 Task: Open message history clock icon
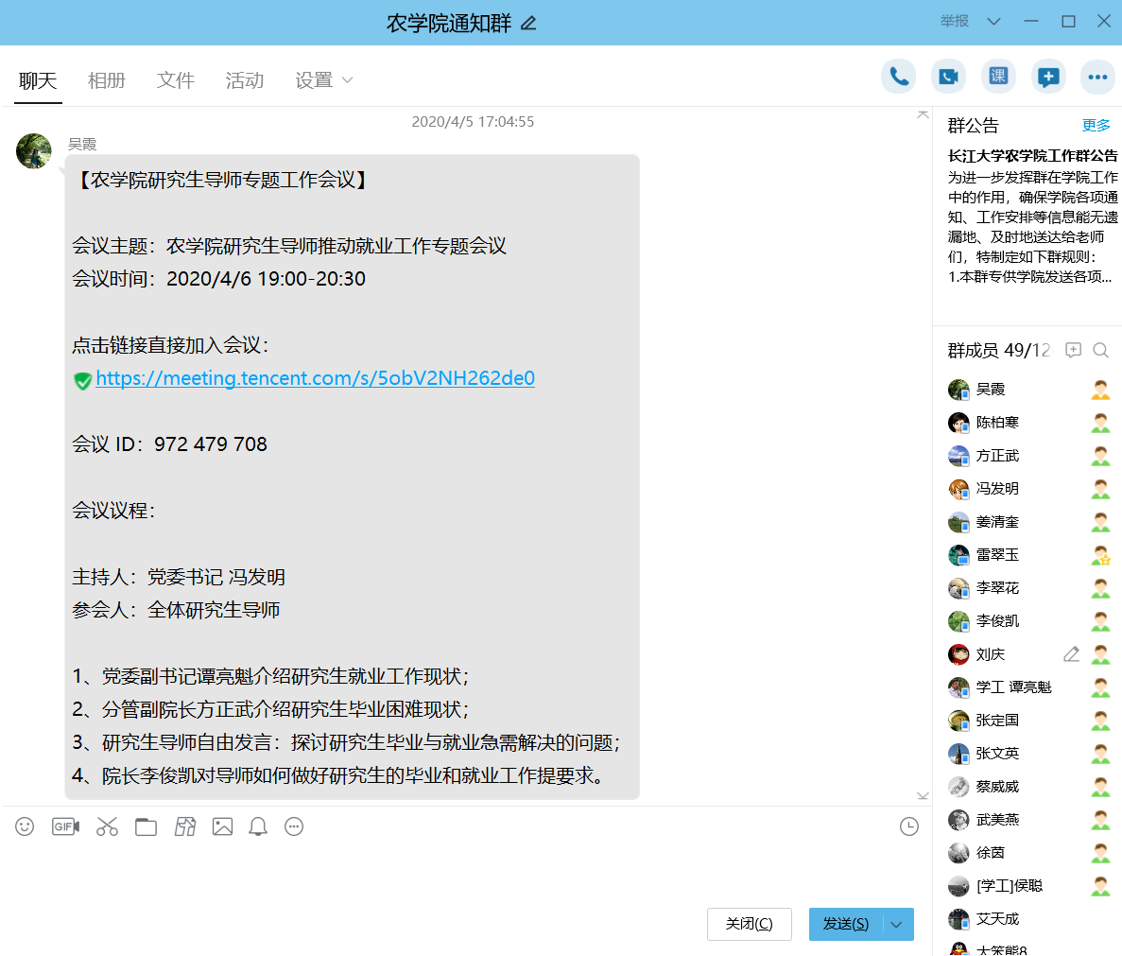908,827
